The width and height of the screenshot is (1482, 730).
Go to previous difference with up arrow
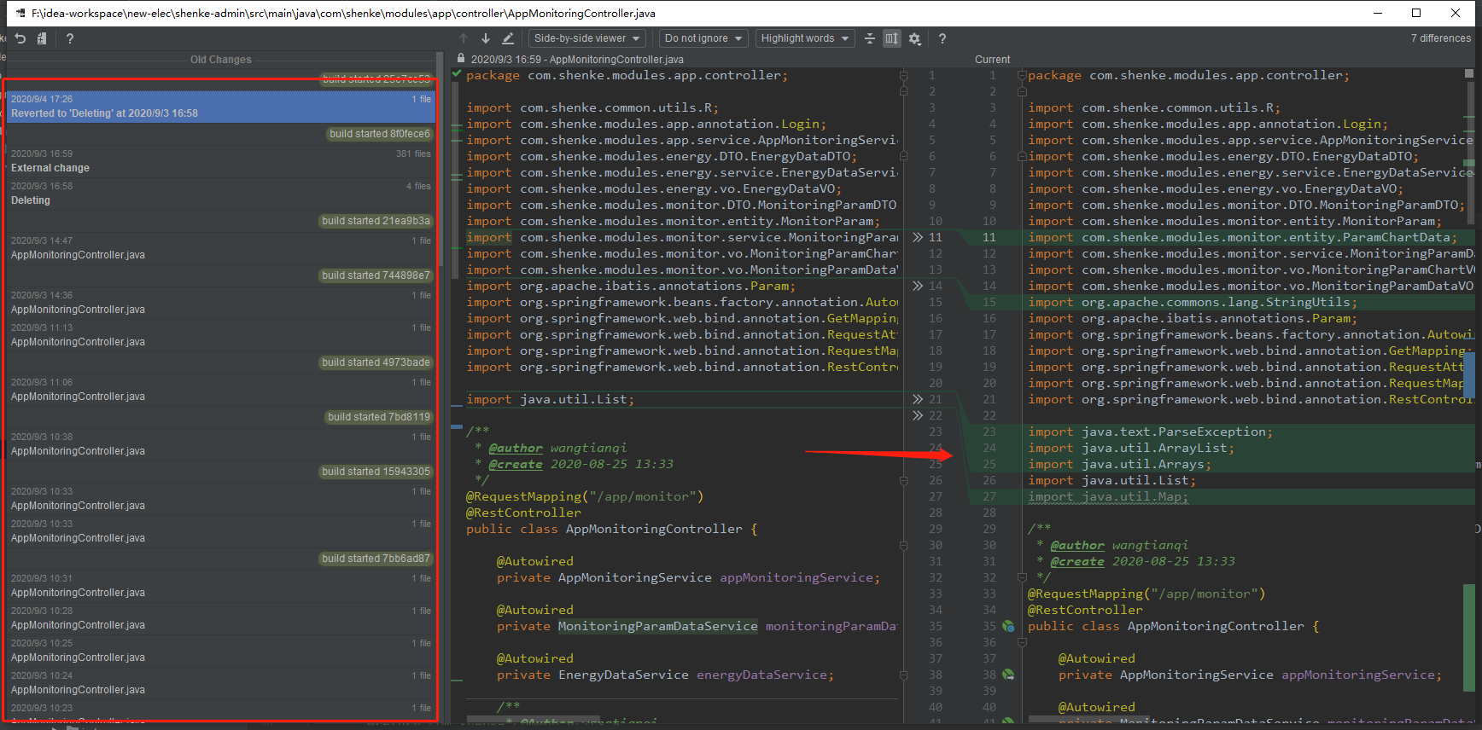(464, 38)
